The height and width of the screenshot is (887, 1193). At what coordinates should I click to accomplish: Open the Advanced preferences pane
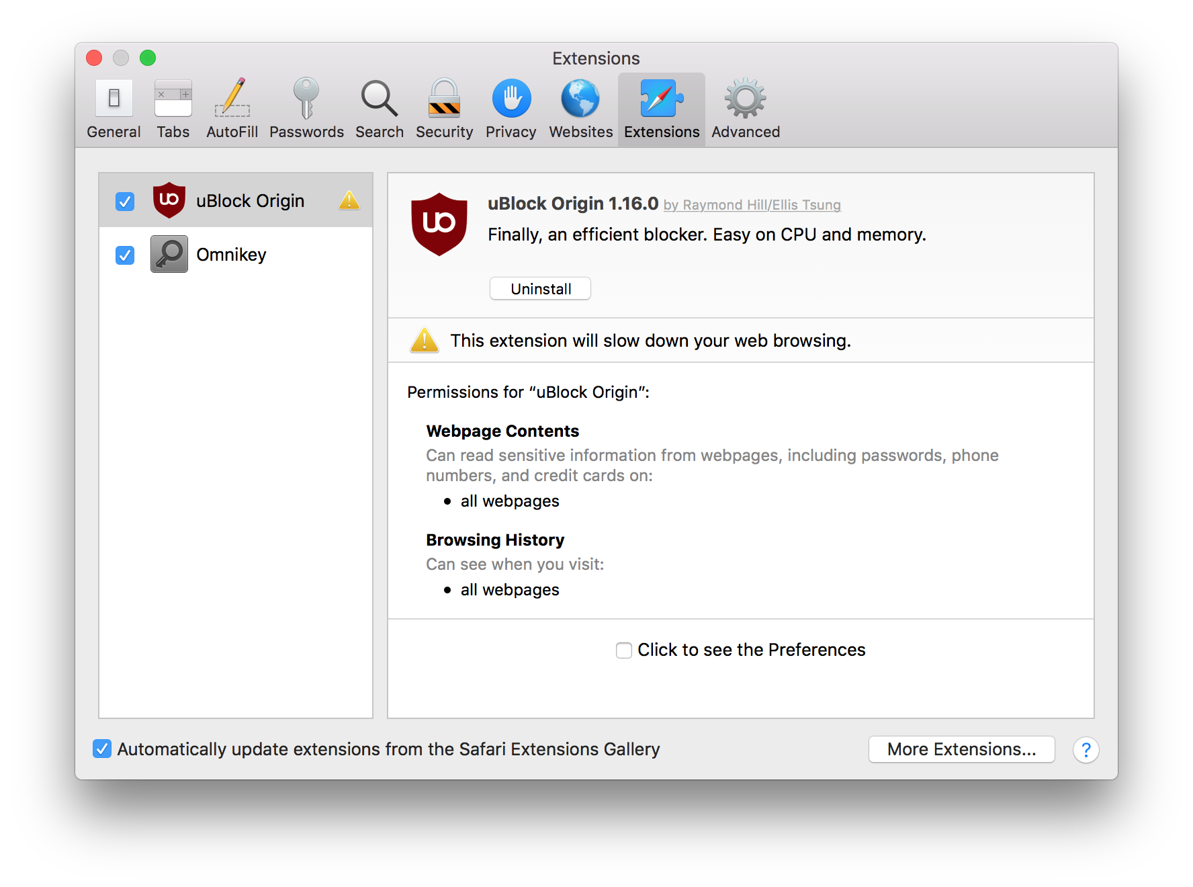coord(746,109)
